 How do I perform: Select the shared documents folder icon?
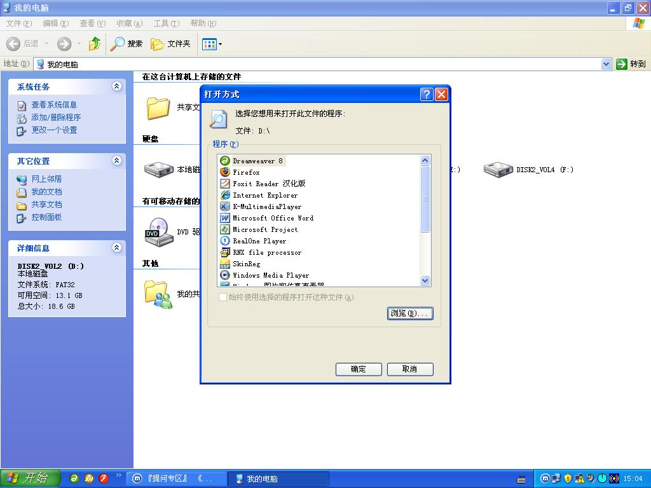[158, 108]
